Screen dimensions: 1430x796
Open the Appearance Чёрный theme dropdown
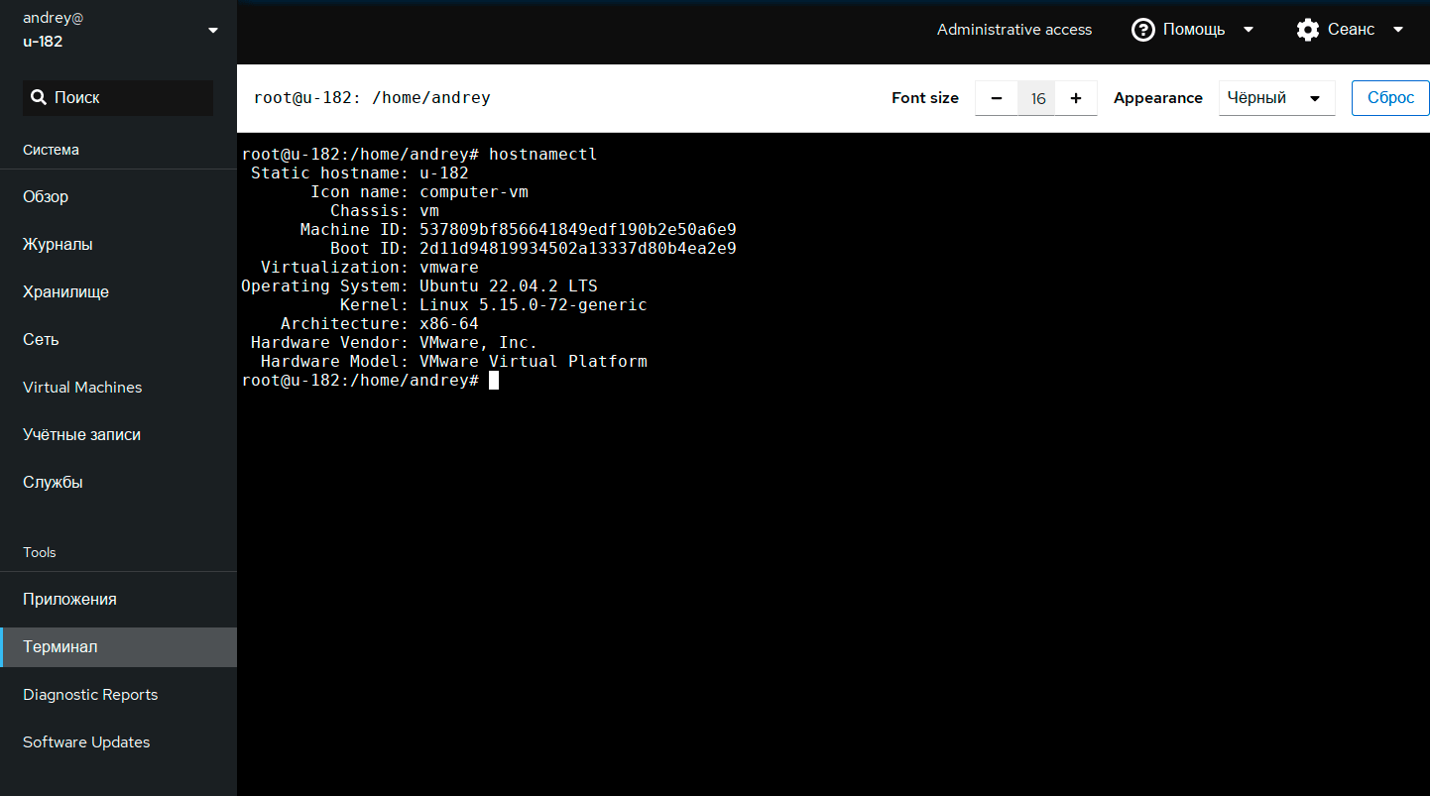point(1276,98)
